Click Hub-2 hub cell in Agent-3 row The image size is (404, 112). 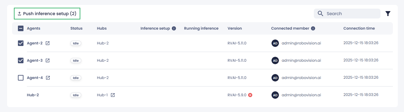click(x=103, y=60)
